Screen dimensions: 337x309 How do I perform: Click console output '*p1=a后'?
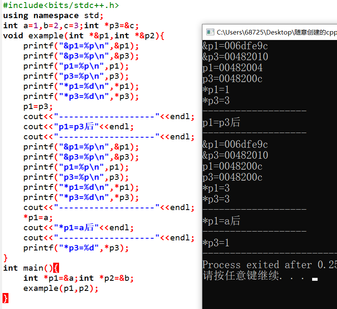(x=221, y=221)
